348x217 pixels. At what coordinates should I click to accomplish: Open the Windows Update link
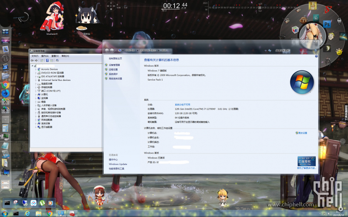click(118, 164)
